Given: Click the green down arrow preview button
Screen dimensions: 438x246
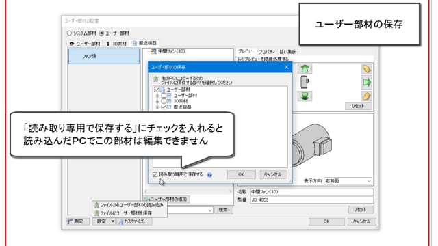Looking at the screenshot, I should pos(305,96).
